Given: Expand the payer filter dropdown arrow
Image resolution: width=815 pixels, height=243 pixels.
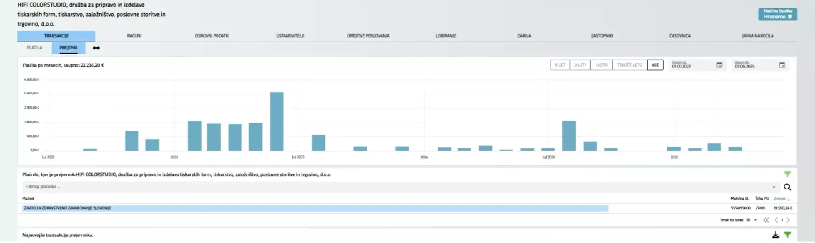Looking at the screenshot, I should tap(773, 187).
